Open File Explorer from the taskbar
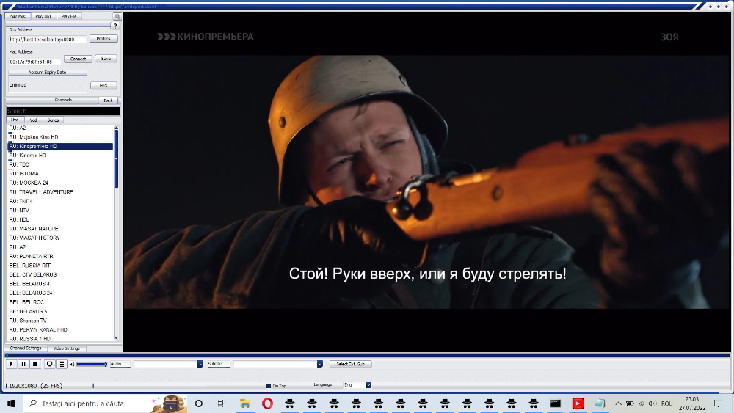This screenshot has width=734, height=413. [x=245, y=403]
